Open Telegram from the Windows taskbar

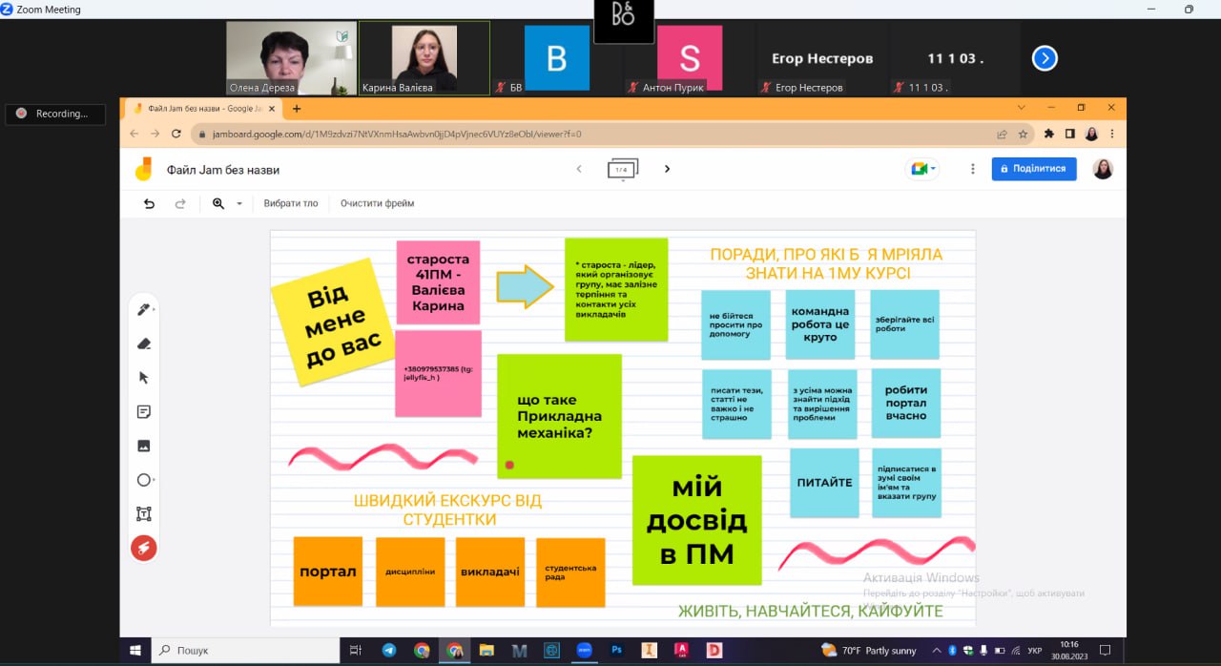(389, 651)
